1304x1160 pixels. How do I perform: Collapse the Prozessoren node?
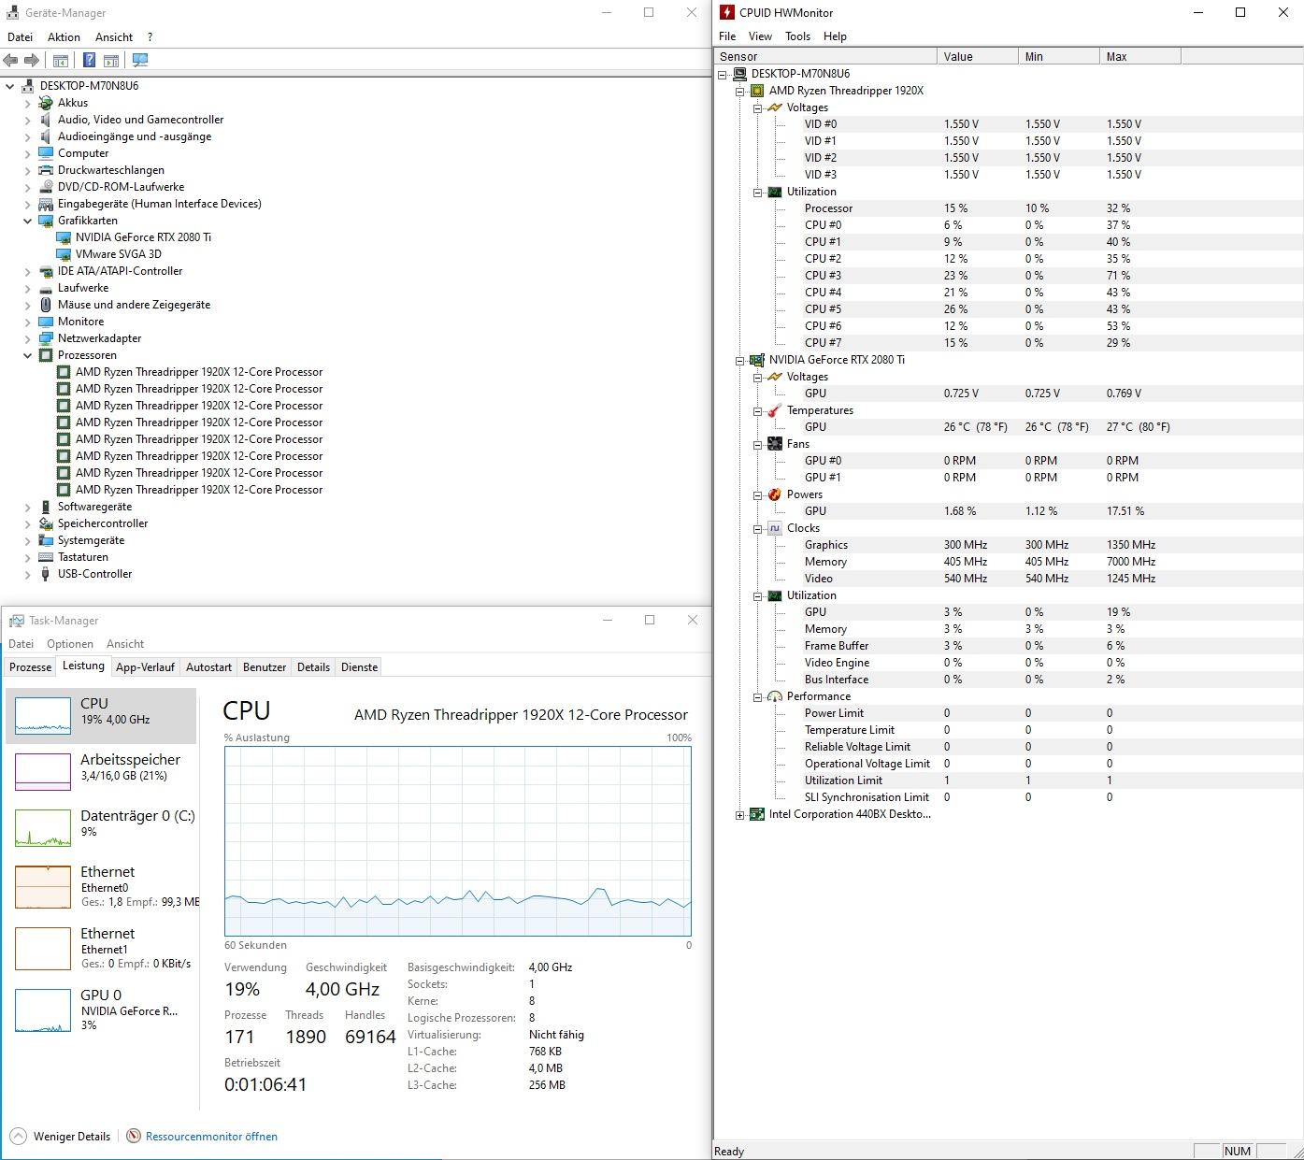[28, 355]
